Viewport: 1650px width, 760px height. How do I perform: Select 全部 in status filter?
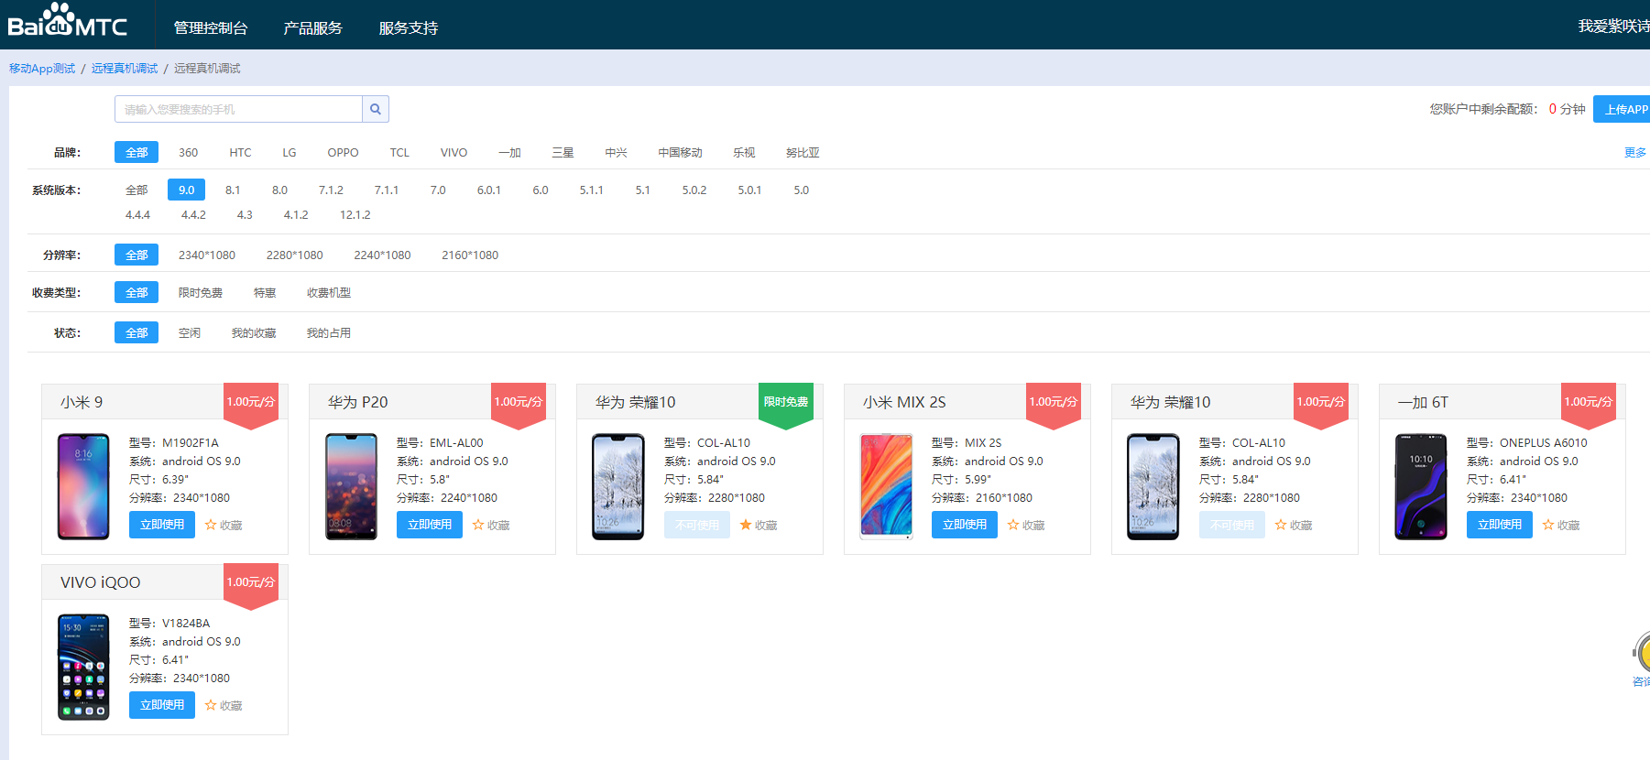[x=137, y=332]
